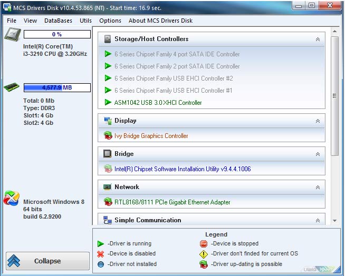
Task: Click the CPU chip icon
Action: point(12,35)
